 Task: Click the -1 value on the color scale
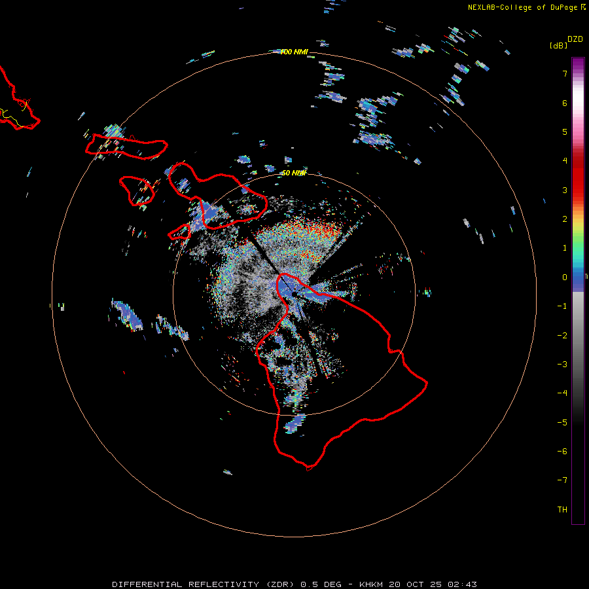[562, 306]
